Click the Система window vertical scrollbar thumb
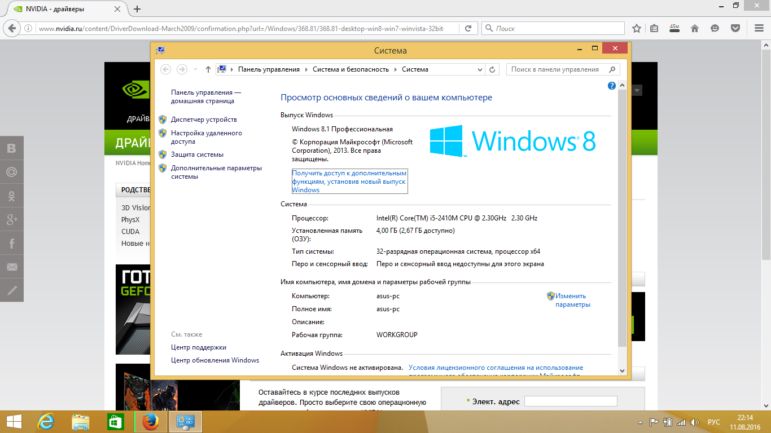This screenshot has height=433, width=771. pyautogui.click(x=622, y=217)
